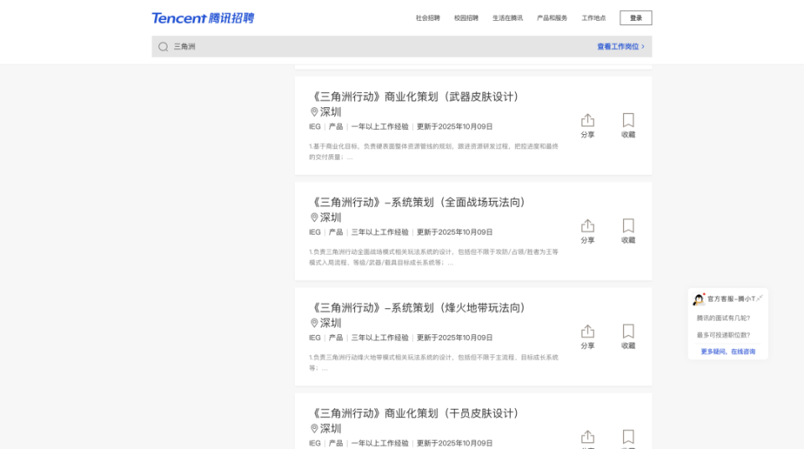Image resolution: width=804 pixels, height=449 pixels.
Task: Click FAQ 最多可投递职位数?
Action: point(723,335)
